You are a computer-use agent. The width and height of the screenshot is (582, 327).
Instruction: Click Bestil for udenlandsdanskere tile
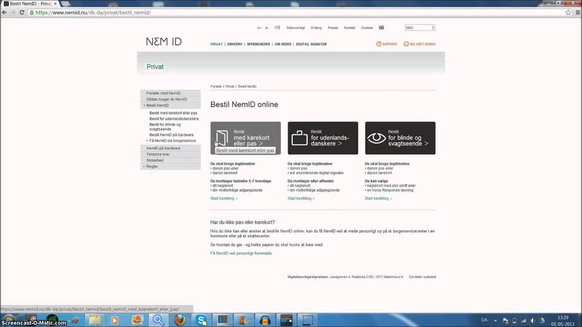click(323, 138)
